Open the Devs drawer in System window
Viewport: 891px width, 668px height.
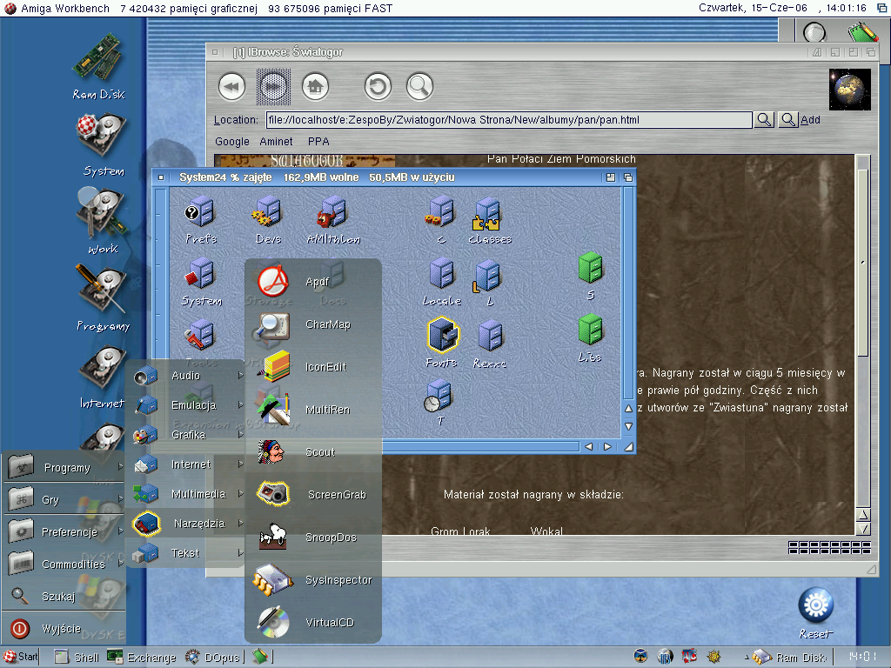point(268,219)
